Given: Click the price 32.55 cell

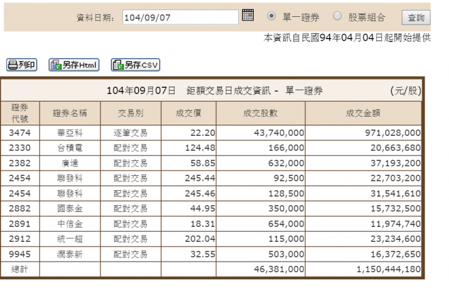Looking at the screenshot, I should 188,254.
